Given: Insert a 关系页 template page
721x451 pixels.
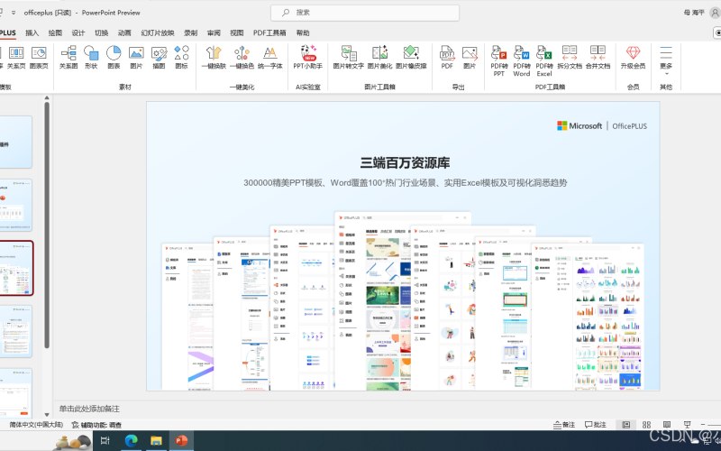Looking at the screenshot, I should (16, 58).
